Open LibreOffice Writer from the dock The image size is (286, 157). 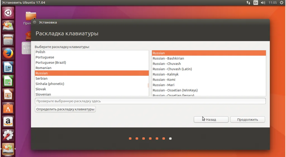point(8,67)
